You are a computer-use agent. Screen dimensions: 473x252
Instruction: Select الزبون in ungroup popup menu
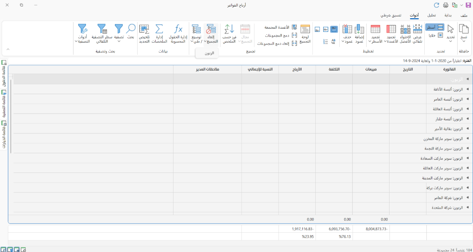[x=209, y=53]
